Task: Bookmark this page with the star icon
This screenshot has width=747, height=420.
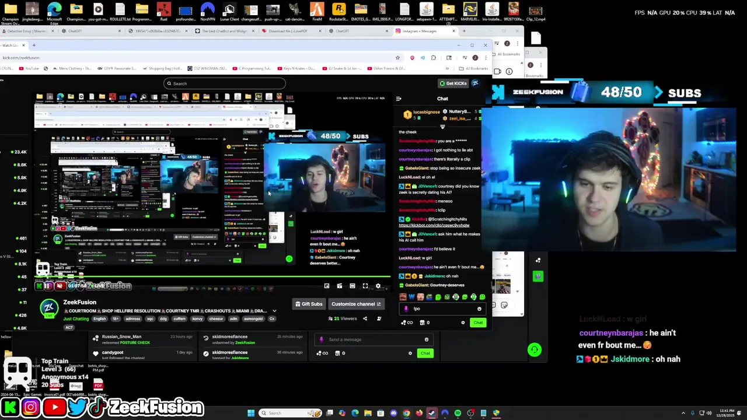Action: [397, 58]
